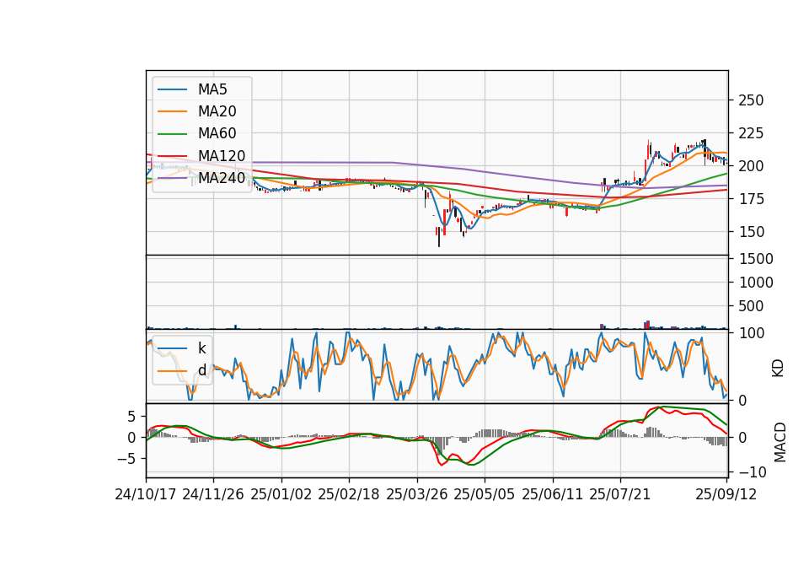Click the 24/10/17 date axis label
This screenshot has height=582, width=809.
[x=146, y=495]
